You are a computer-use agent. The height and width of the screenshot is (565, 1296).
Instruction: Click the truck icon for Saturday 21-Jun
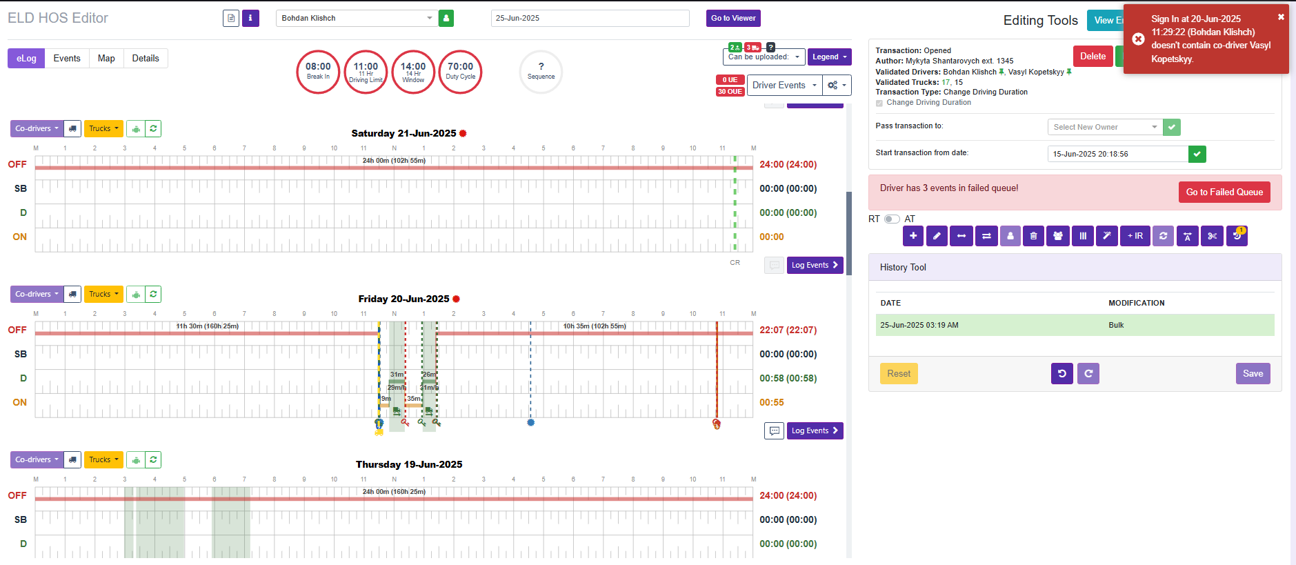(x=72, y=128)
